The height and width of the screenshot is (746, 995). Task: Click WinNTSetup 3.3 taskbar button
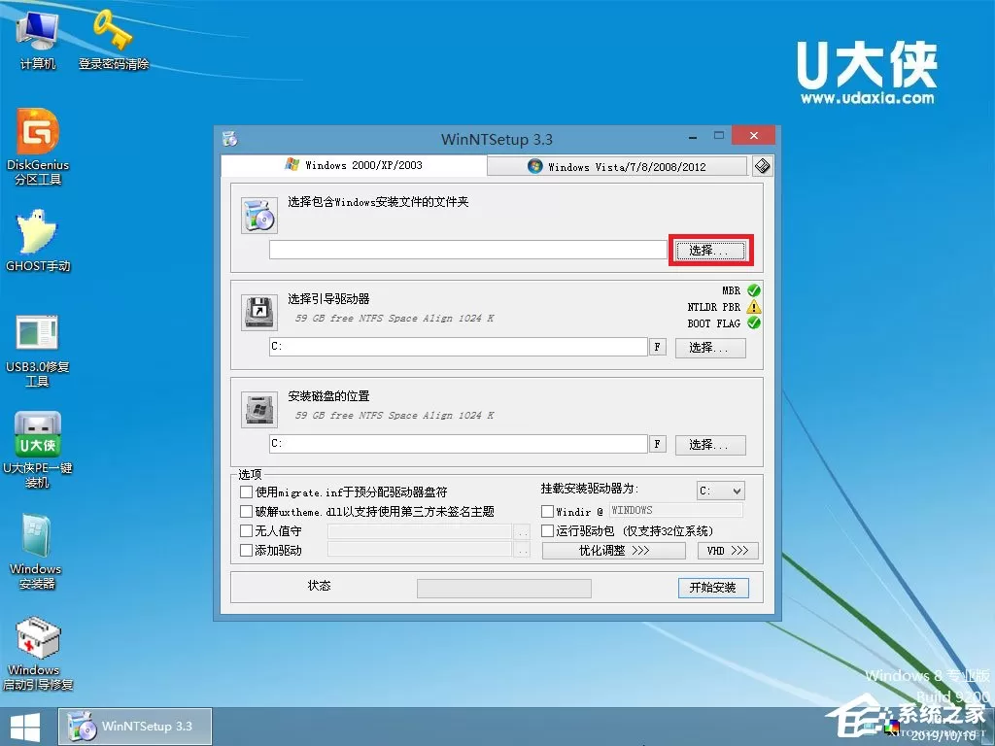[135, 727]
